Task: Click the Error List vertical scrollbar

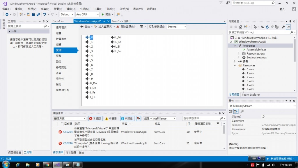Action: coord(224,136)
